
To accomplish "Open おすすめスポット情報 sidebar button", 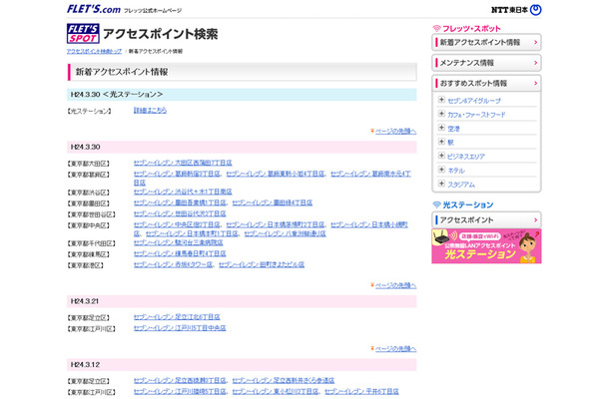I will (486, 84).
